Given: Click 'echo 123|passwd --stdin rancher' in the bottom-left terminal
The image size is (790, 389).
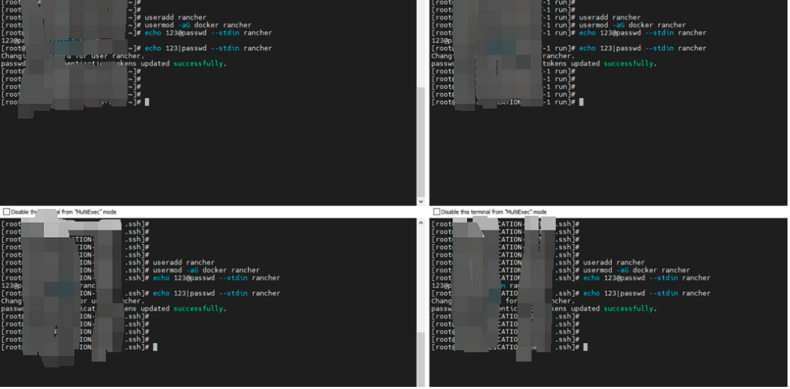Looking at the screenshot, I should (217, 293).
